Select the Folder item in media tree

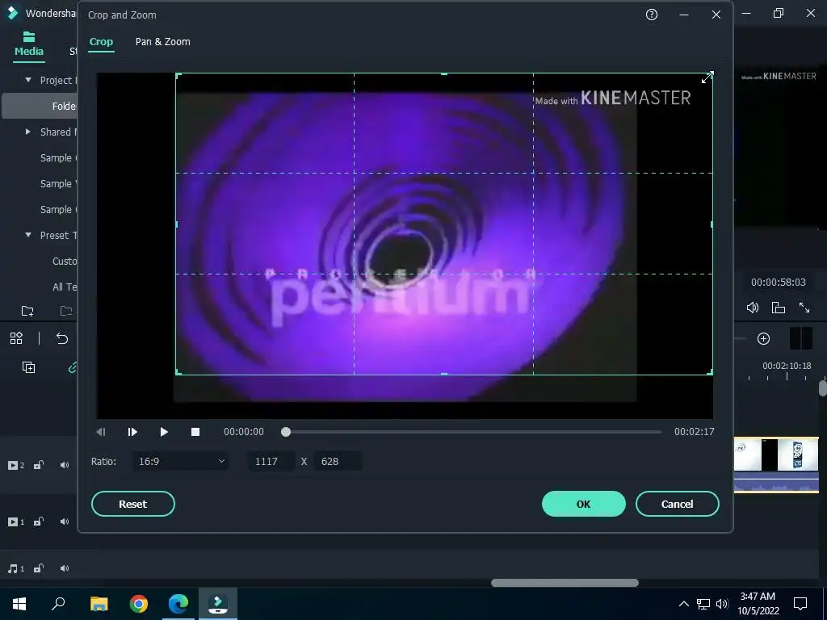[40, 106]
